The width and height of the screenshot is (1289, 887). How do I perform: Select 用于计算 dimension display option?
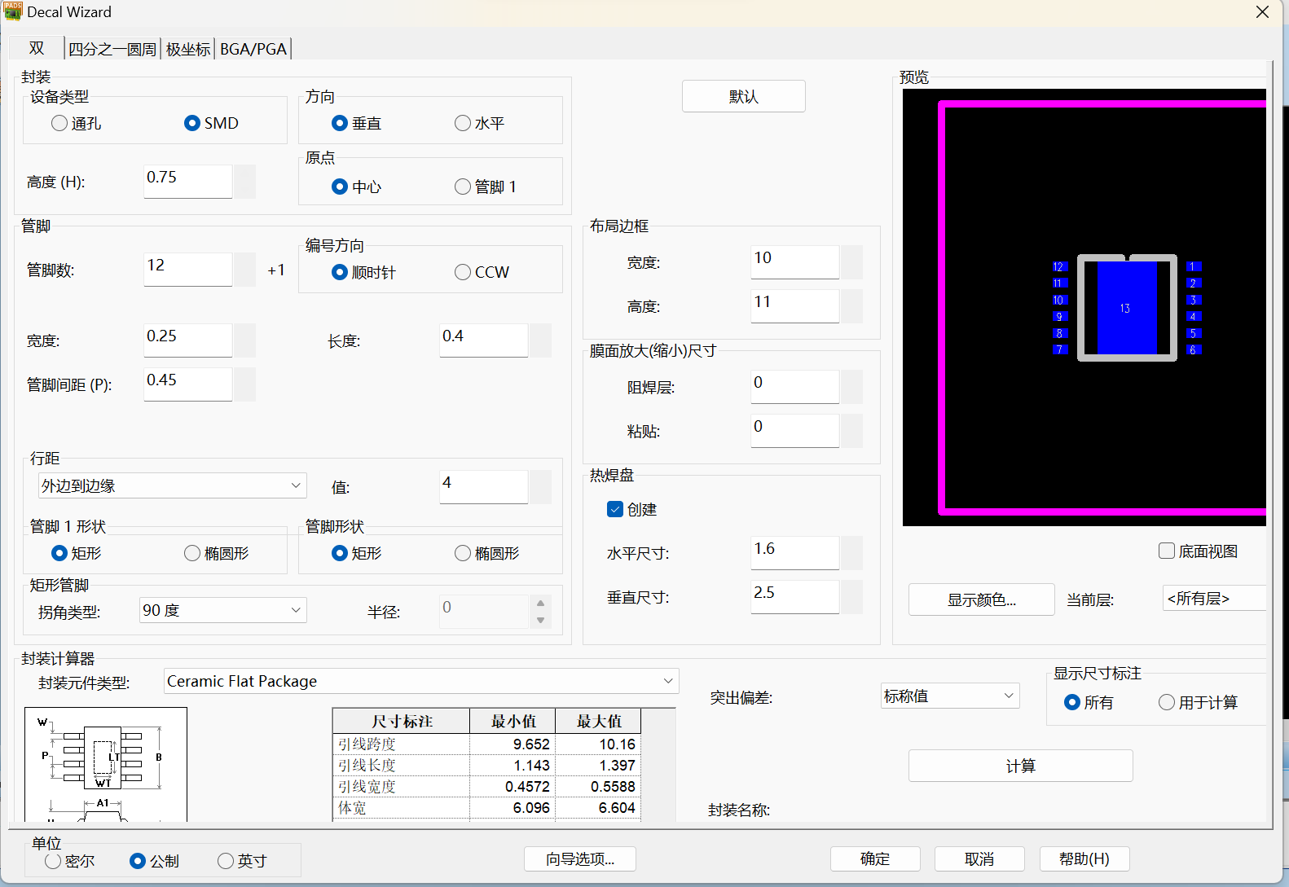click(x=1199, y=702)
